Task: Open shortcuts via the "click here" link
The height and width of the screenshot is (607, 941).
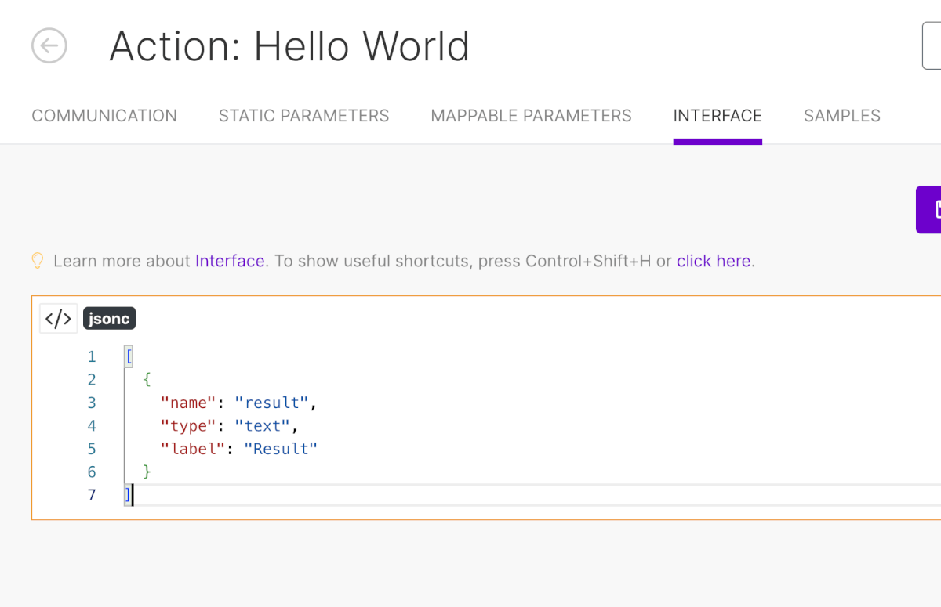Action: tap(714, 261)
